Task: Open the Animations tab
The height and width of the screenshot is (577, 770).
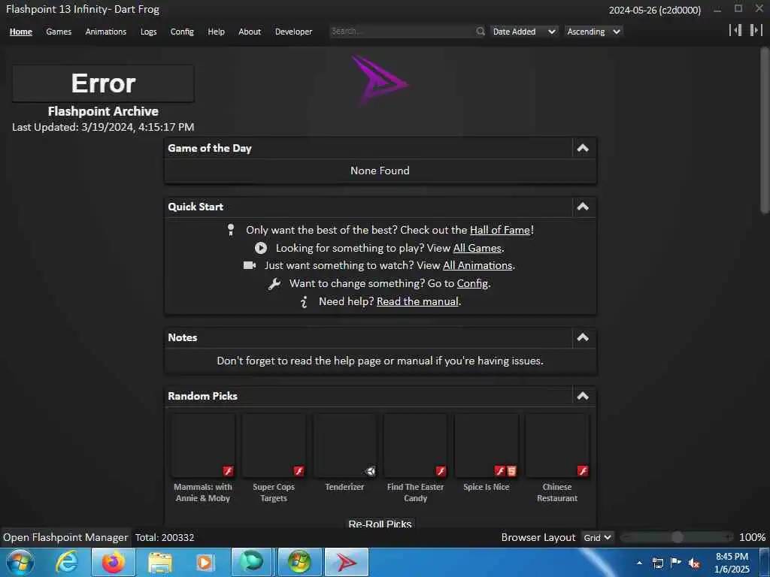Action: [x=106, y=32]
